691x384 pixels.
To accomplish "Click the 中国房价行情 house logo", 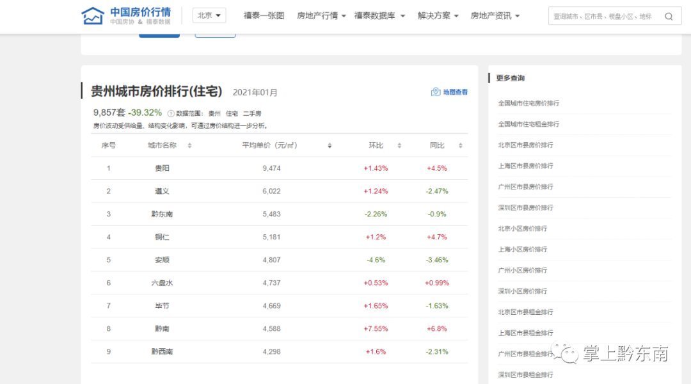I will (x=92, y=16).
